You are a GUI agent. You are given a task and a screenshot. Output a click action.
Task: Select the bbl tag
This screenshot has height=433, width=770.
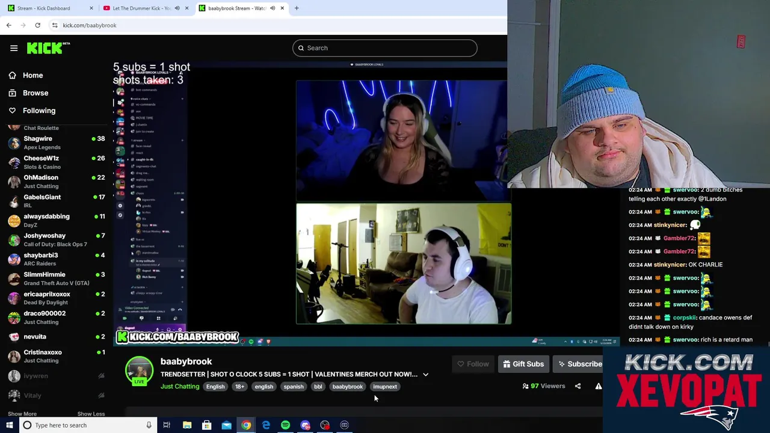[318, 387]
